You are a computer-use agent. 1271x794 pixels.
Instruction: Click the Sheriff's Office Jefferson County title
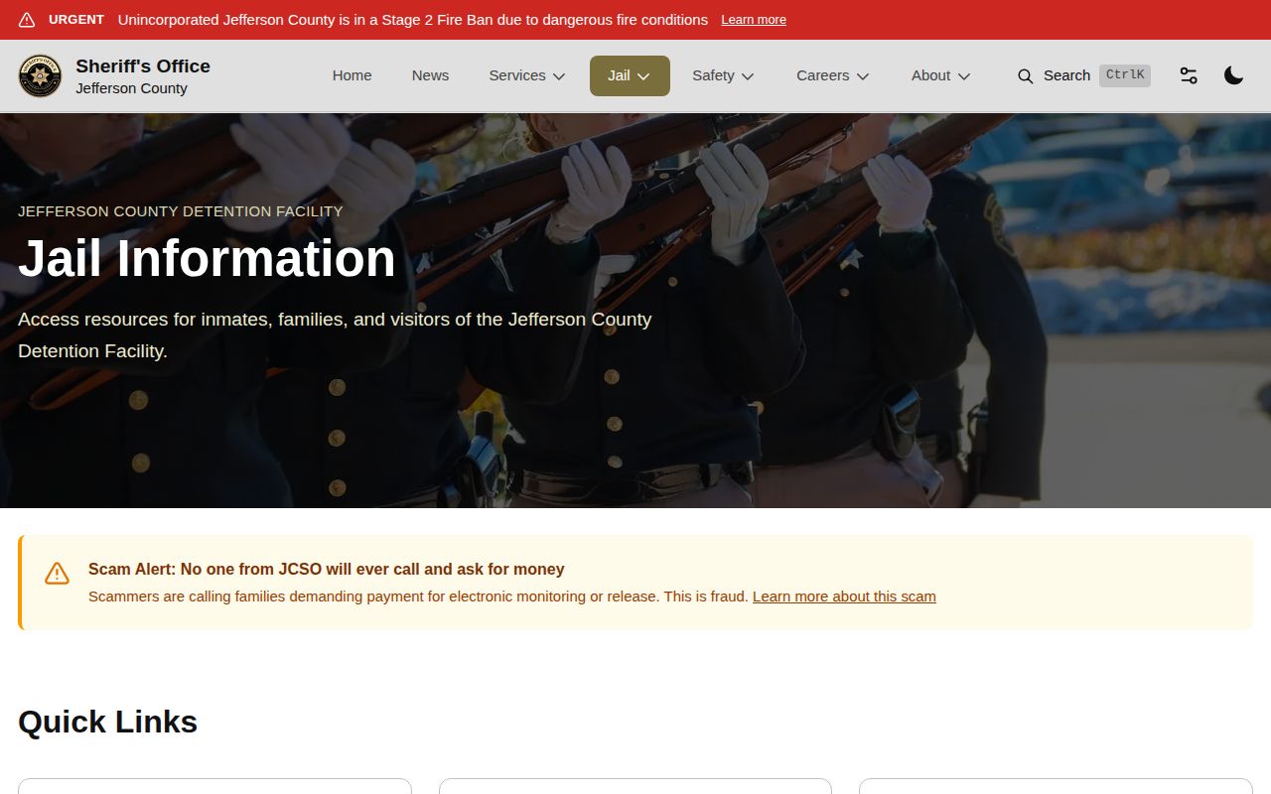[x=143, y=76]
